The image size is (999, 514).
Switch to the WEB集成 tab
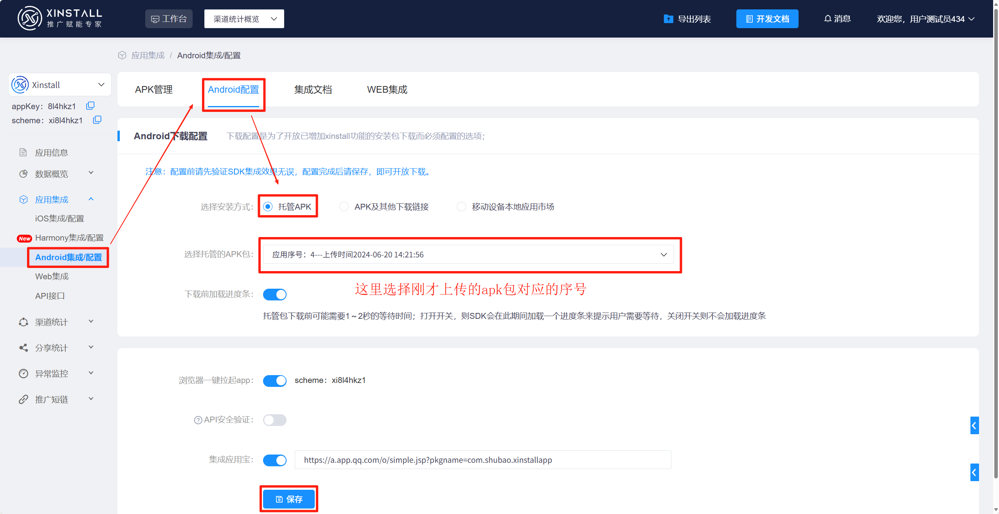tap(387, 90)
